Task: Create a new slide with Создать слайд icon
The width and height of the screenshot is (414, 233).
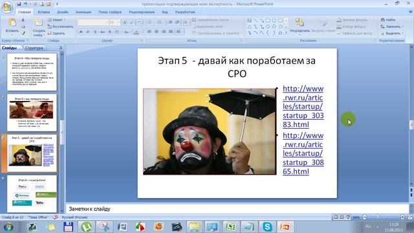Action: point(39,23)
